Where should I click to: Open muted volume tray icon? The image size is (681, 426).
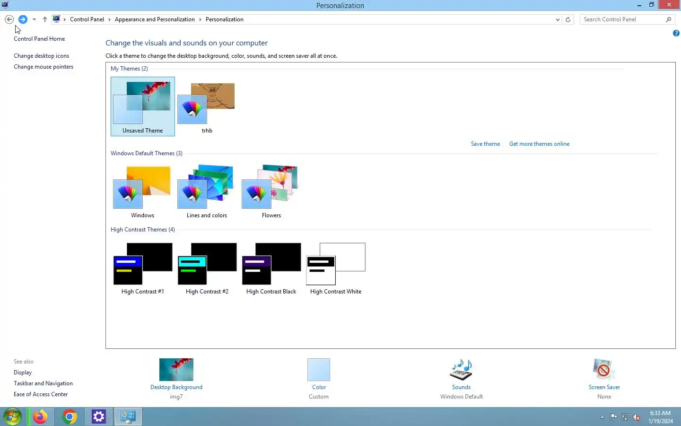pyautogui.click(x=637, y=417)
